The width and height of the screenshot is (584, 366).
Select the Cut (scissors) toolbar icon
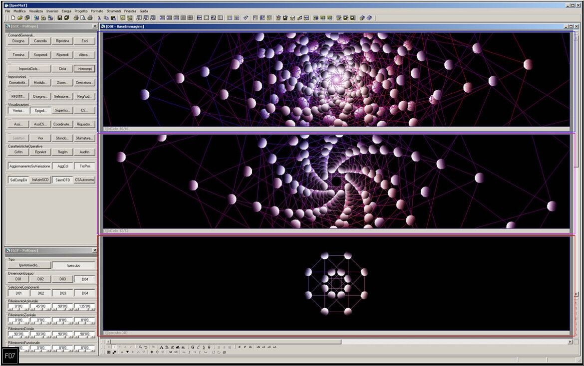tap(100, 18)
